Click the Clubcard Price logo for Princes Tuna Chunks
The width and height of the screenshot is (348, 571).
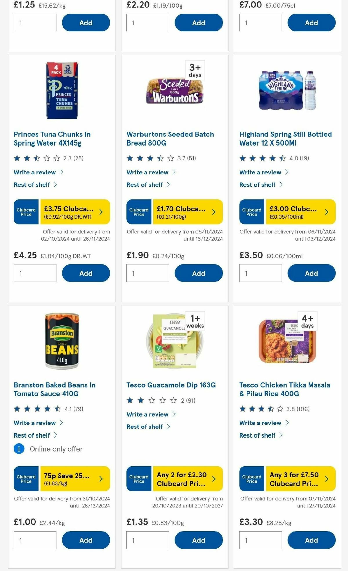[x=26, y=212]
